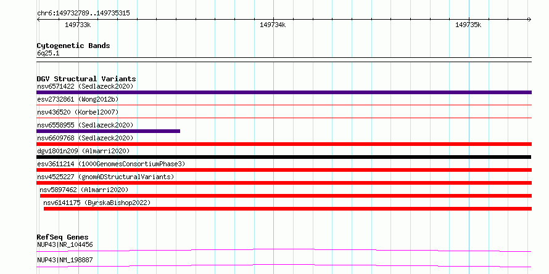Screen dimensions: 549x274
Task: Open the nsv436520 (Korbel2007) variant label
Action: [78, 112]
